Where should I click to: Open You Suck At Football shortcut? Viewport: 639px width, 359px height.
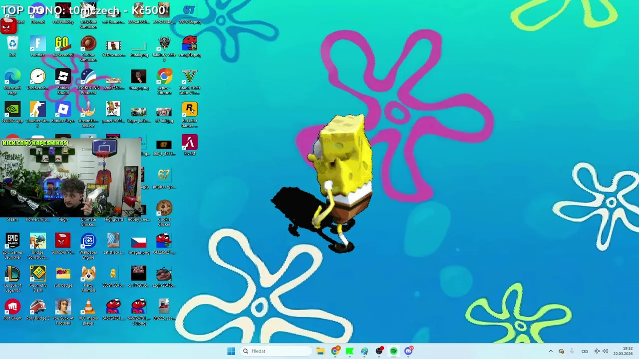pyautogui.click(x=63, y=312)
